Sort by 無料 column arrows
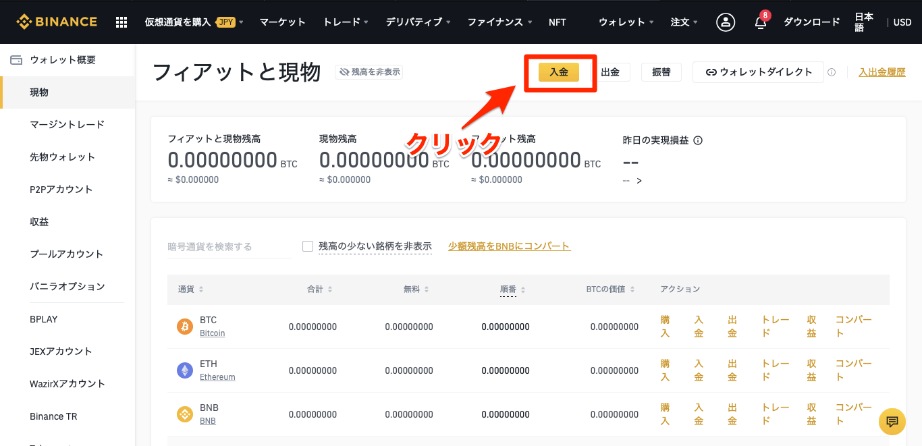This screenshot has width=922, height=446. pos(427,289)
